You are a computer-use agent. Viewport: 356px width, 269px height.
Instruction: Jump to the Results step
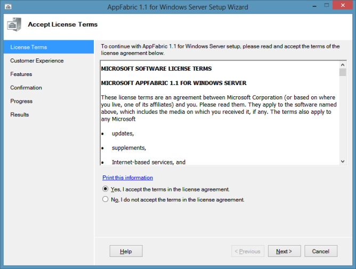pyautogui.click(x=20, y=115)
